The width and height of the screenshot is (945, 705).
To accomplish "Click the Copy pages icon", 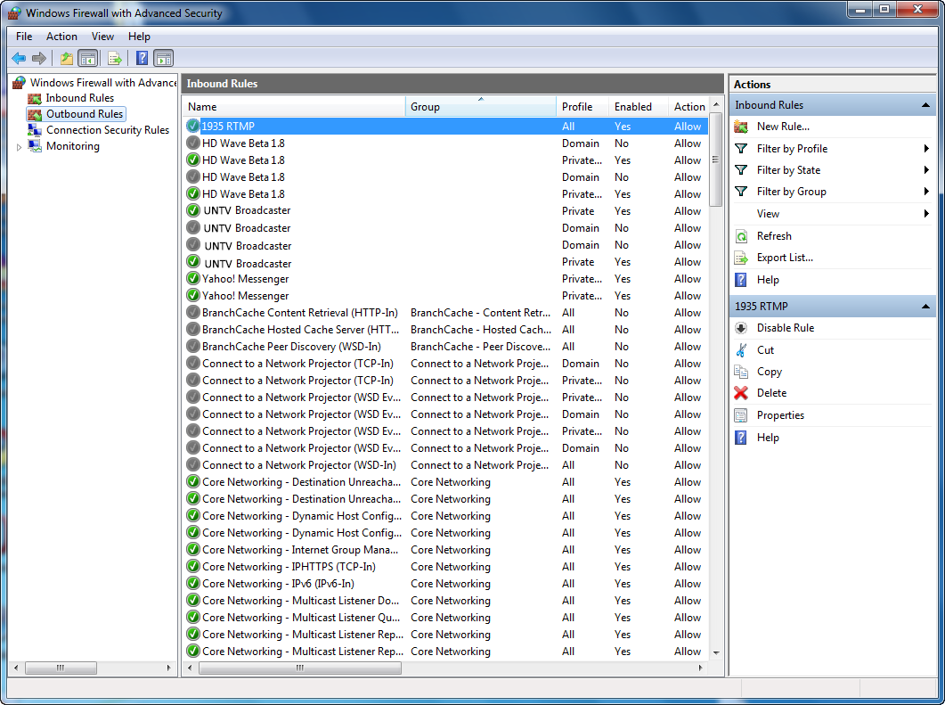I will pos(741,372).
